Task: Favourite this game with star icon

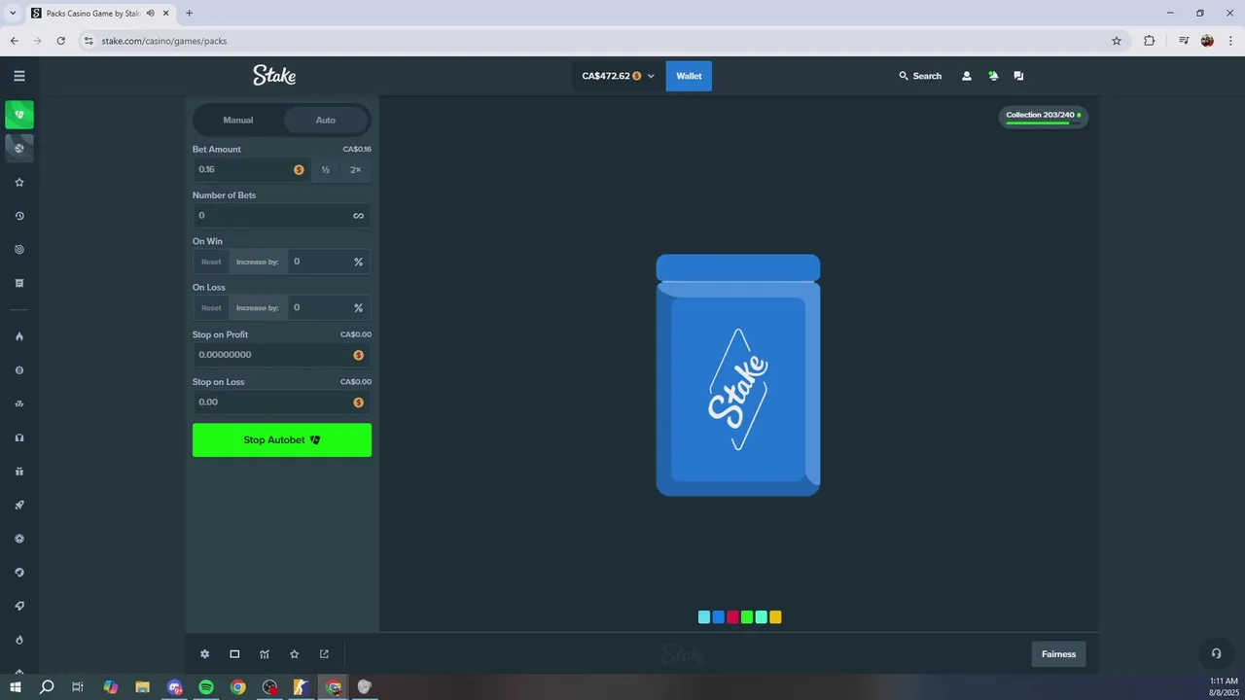Action: [x=295, y=654]
